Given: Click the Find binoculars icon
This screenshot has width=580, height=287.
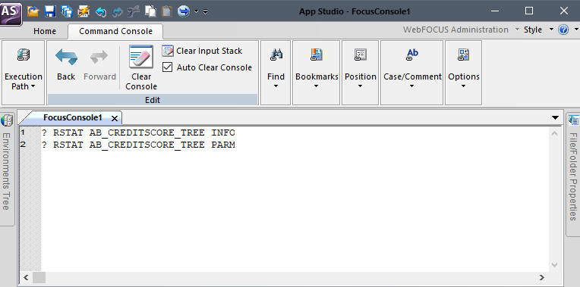Looking at the screenshot, I should tap(276, 55).
